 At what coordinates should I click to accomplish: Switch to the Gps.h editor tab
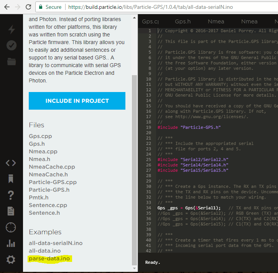click(x=183, y=22)
